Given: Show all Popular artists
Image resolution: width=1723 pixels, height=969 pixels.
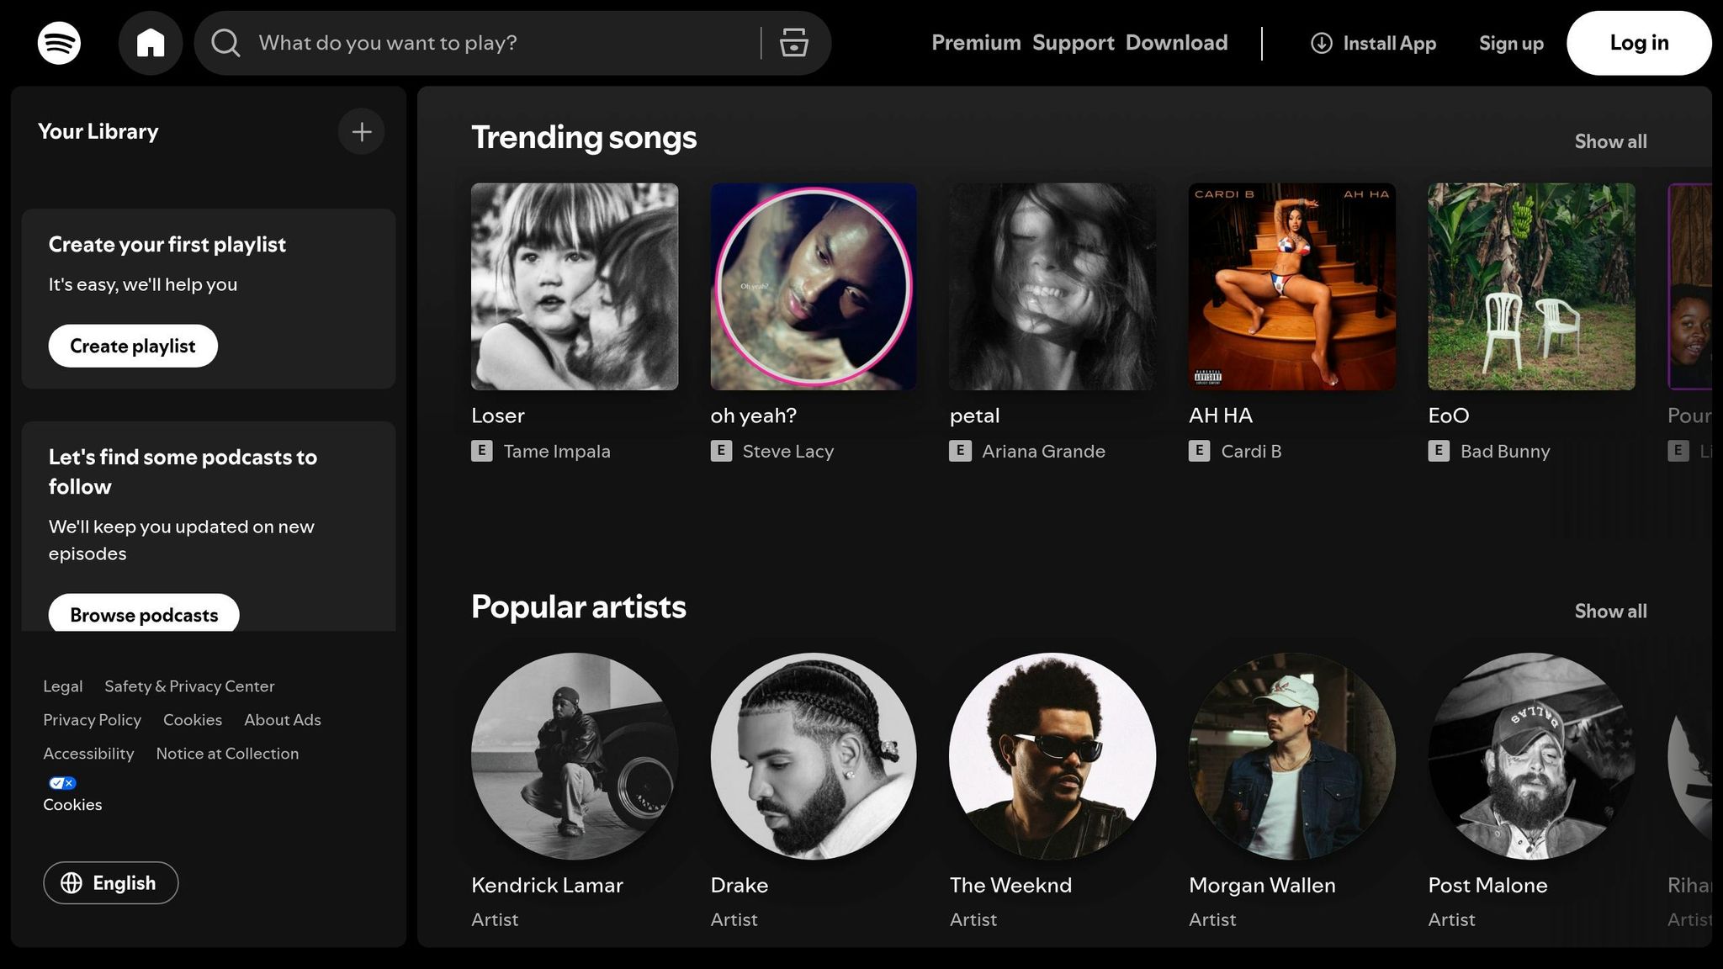Looking at the screenshot, I should coord(1610,612).
